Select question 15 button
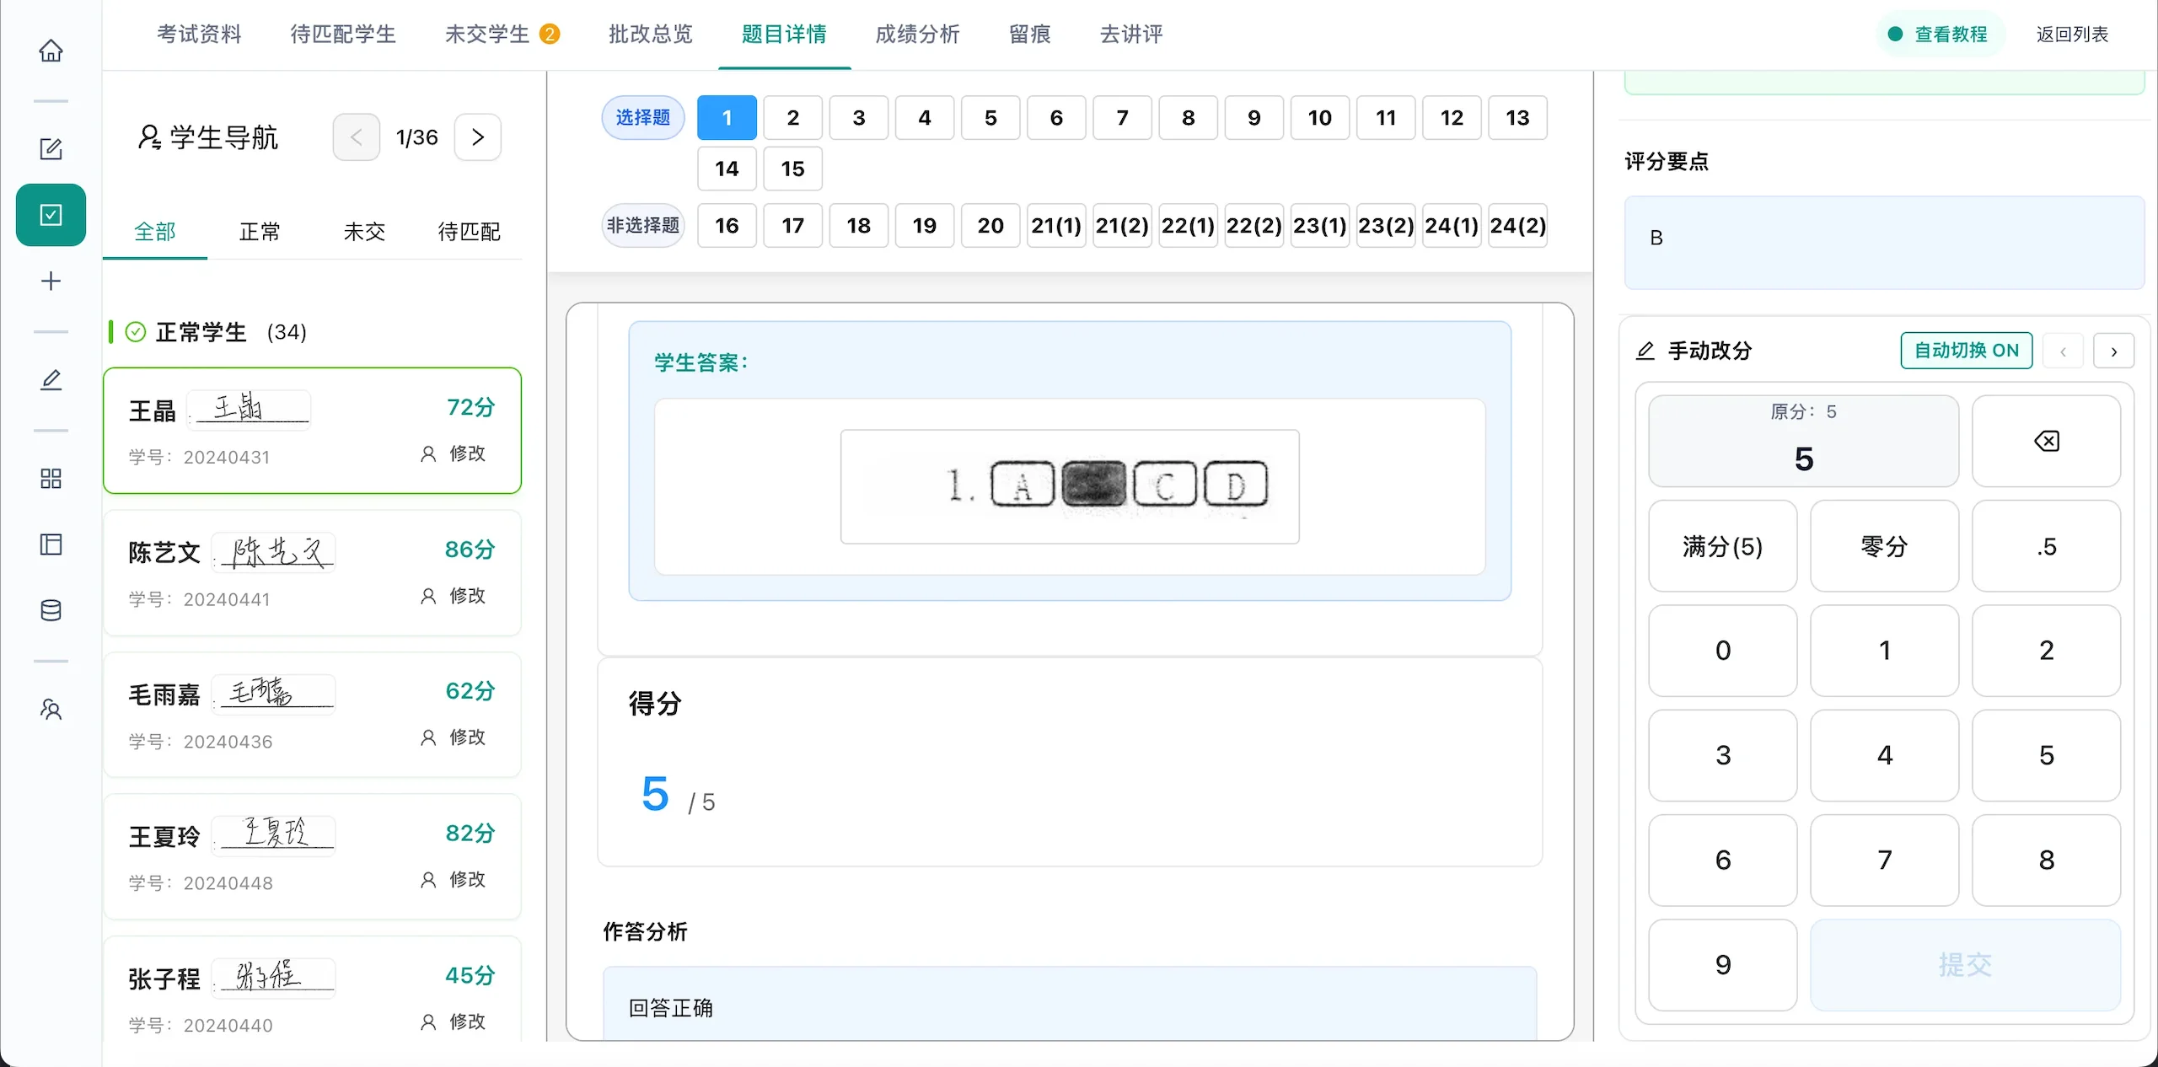This screenshot has width=2158, height=1067. 792,169
